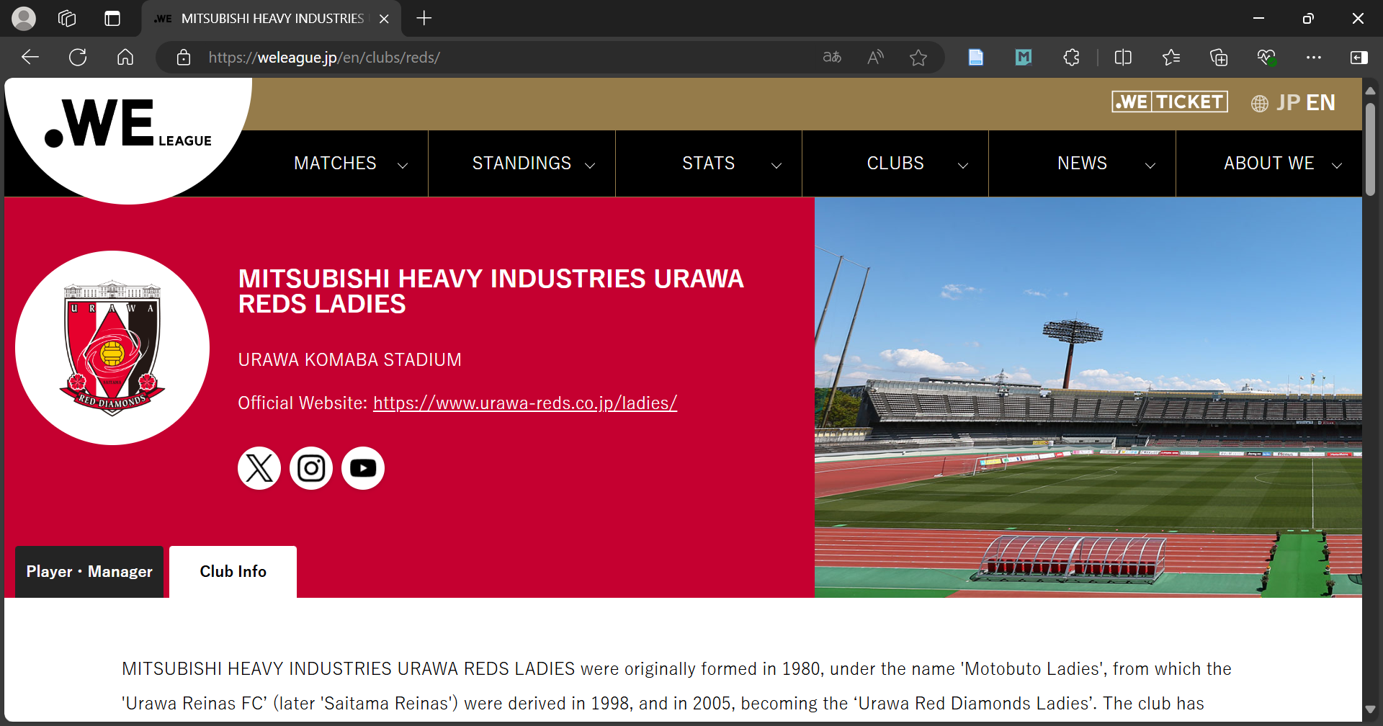Screen dimensions: 1383x726
Task: Go to the browser home page
Action: point(125,57)
